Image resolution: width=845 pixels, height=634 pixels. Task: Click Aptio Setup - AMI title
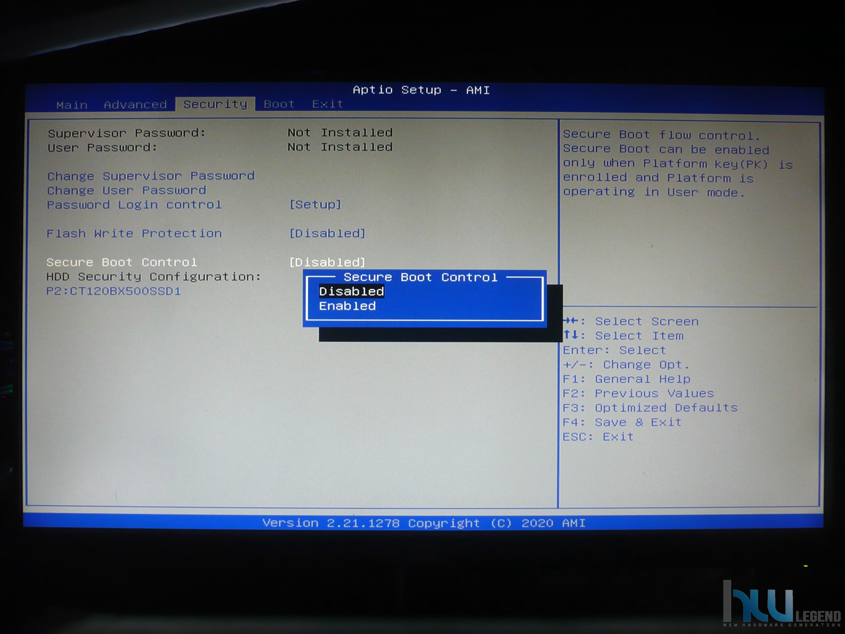pyautogui.click(x=421, y=90)
